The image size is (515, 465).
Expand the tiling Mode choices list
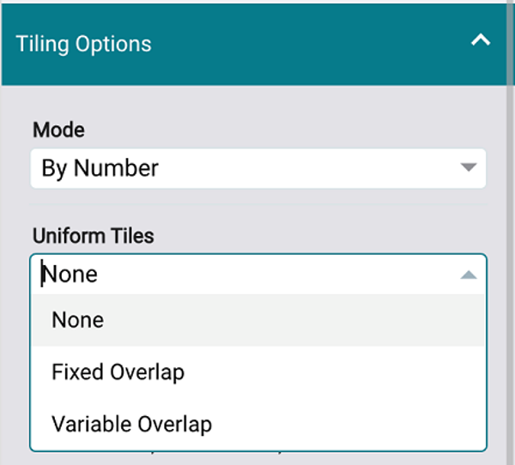(x=468, y=167)
